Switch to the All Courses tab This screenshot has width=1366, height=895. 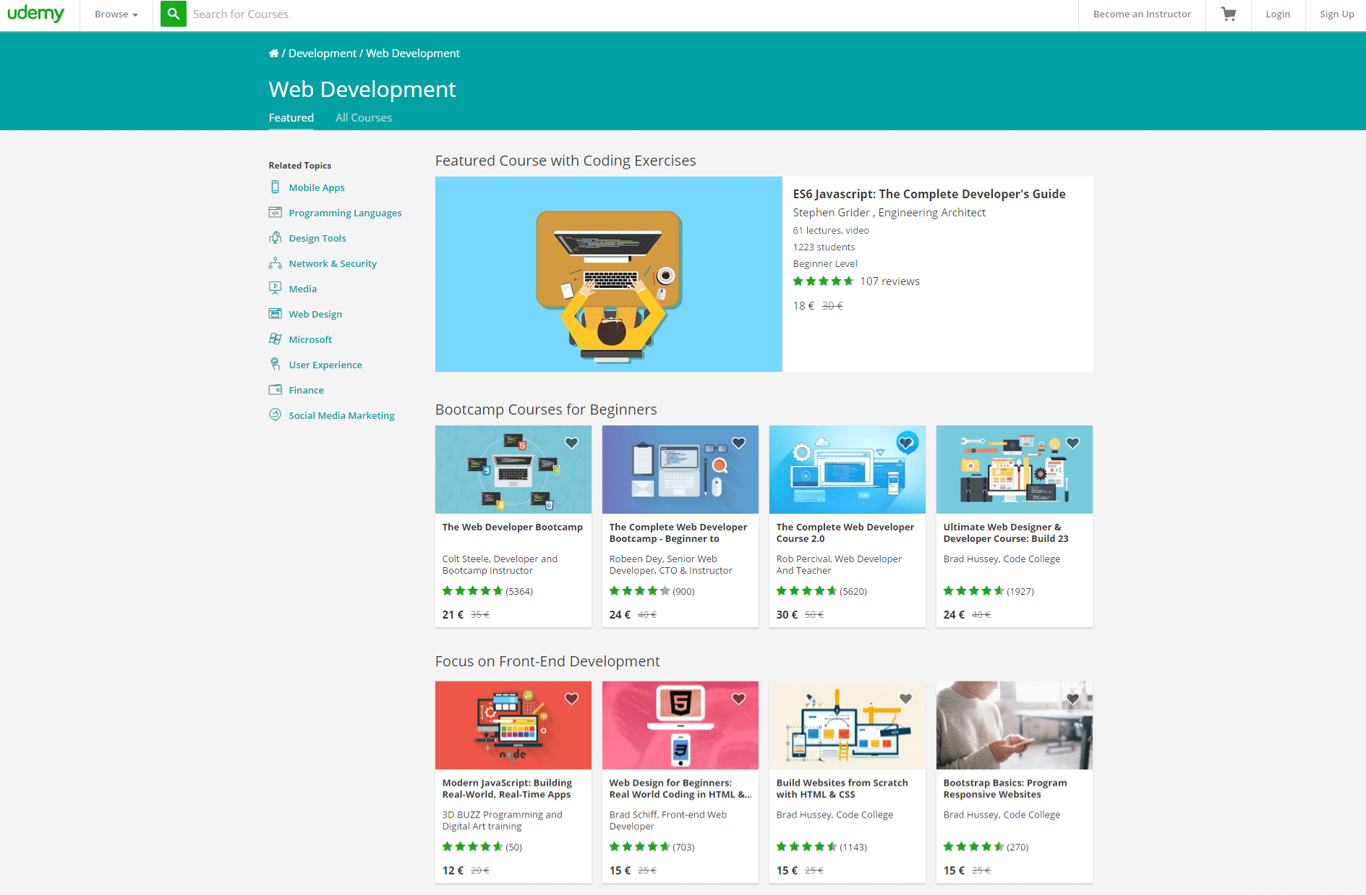tap(364, 118)
